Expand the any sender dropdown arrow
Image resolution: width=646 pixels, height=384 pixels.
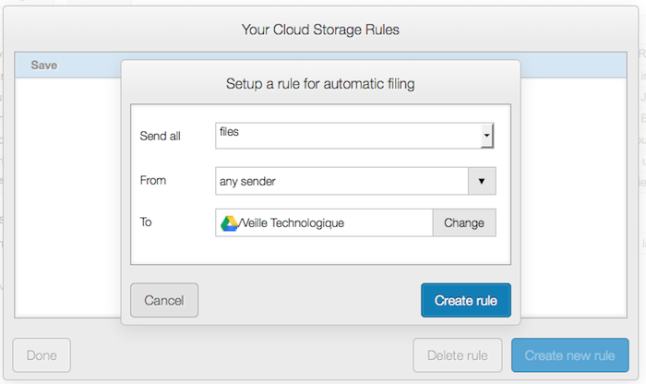point(481,181)
